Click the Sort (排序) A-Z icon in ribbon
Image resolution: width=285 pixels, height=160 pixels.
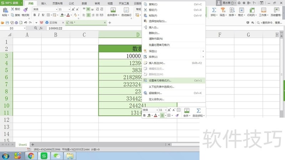(x=232, y=10)
